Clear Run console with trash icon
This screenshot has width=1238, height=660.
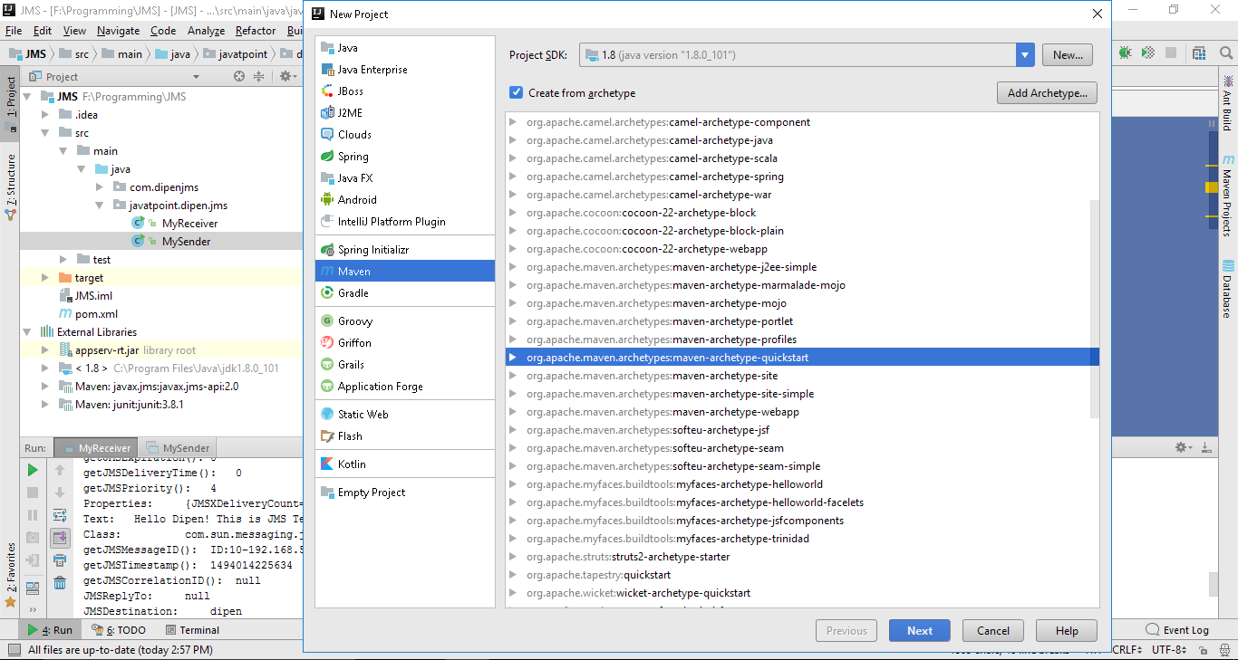(60, 583)
